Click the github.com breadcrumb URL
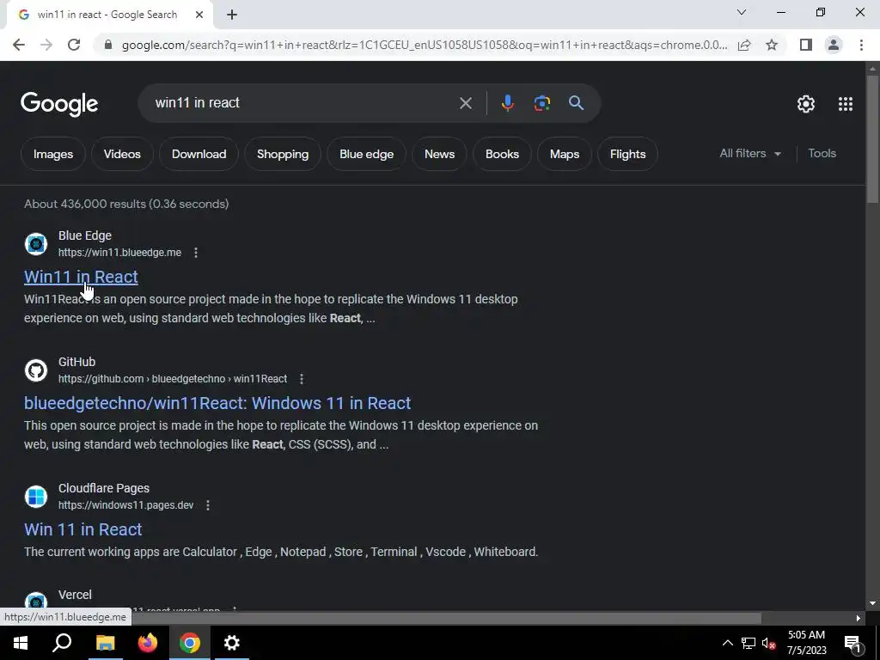880x660 pixels. coord(173,379)
